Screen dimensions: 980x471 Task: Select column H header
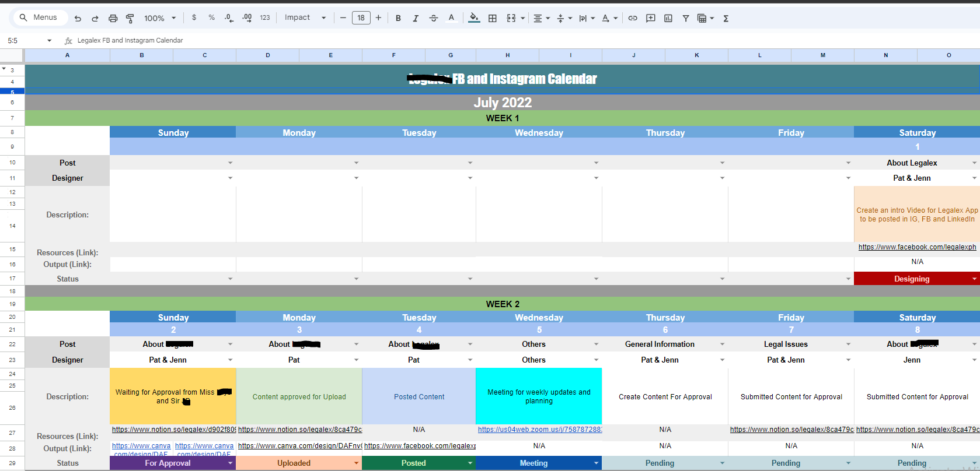(x=508, y=55)
